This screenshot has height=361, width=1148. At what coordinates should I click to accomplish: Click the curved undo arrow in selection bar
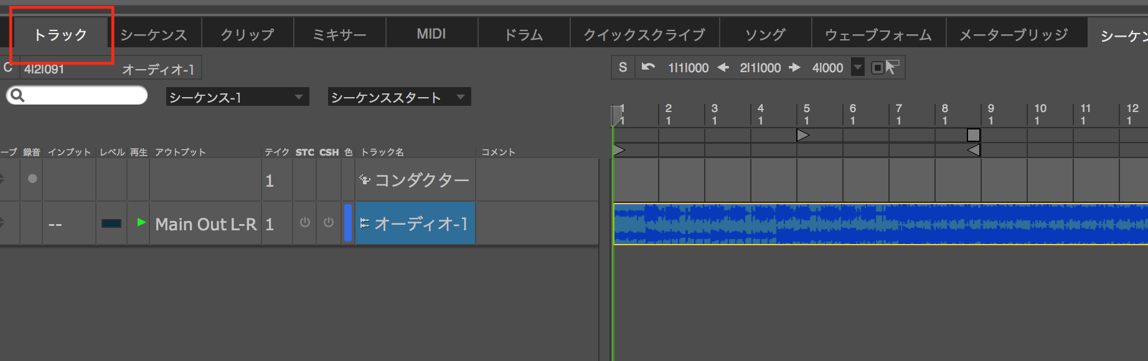[x=648, y=67]
